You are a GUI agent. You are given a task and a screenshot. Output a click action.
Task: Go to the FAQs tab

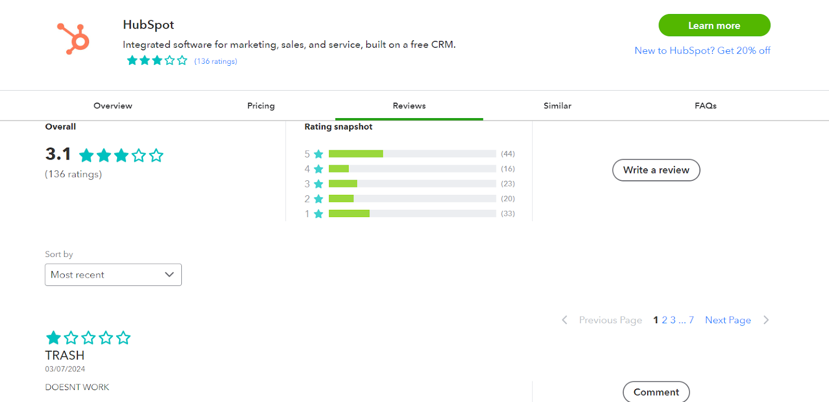(706, 106)
